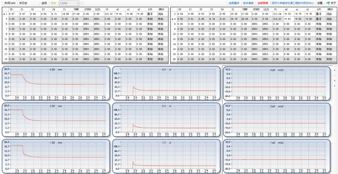Click the 2.S0 mm chart
The width and height of the screenshot is (338, 174).
(56, 120)
